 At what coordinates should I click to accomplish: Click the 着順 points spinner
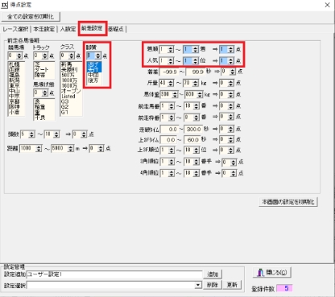tap(227, 49)
